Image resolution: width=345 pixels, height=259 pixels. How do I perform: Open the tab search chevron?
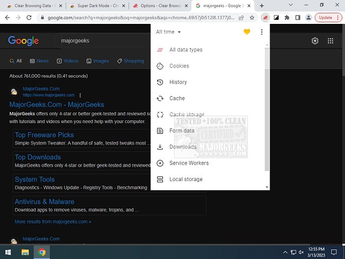point(291,5)
